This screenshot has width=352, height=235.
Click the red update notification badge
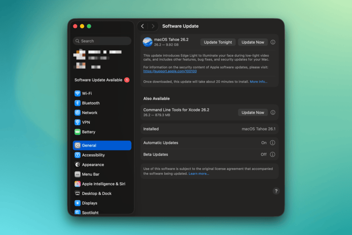tap(127, 80)
